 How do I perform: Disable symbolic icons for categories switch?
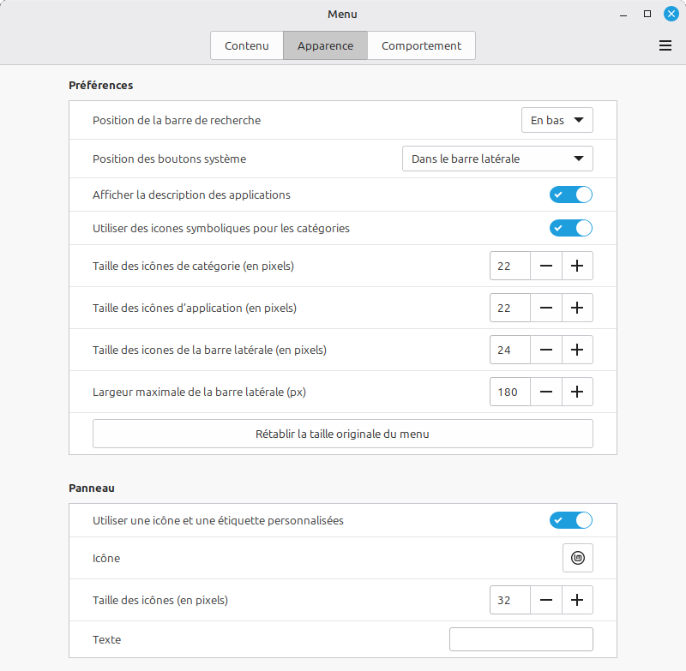pyautogui.click(x=571, y=229)
